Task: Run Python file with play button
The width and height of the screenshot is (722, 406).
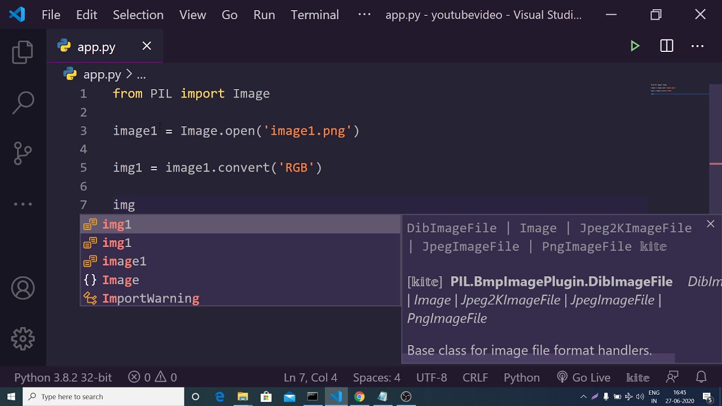Action: click(x=635, y=46)
